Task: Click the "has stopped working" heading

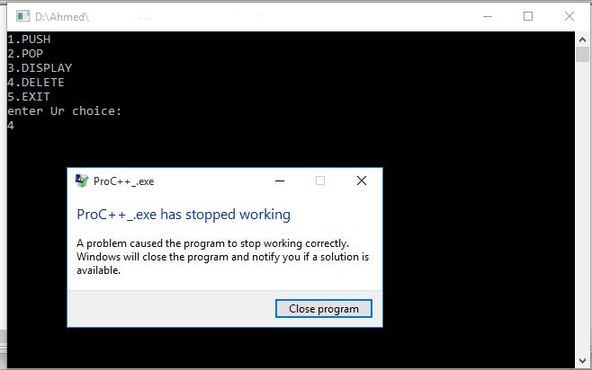Action: pos(184,215)
